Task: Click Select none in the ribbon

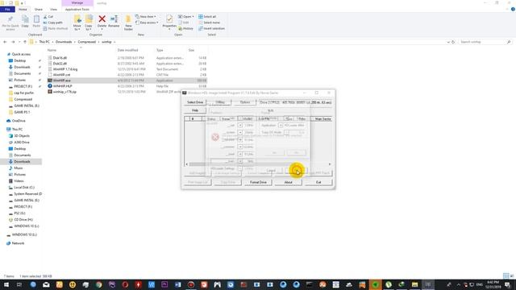Action: coord(209,23)
